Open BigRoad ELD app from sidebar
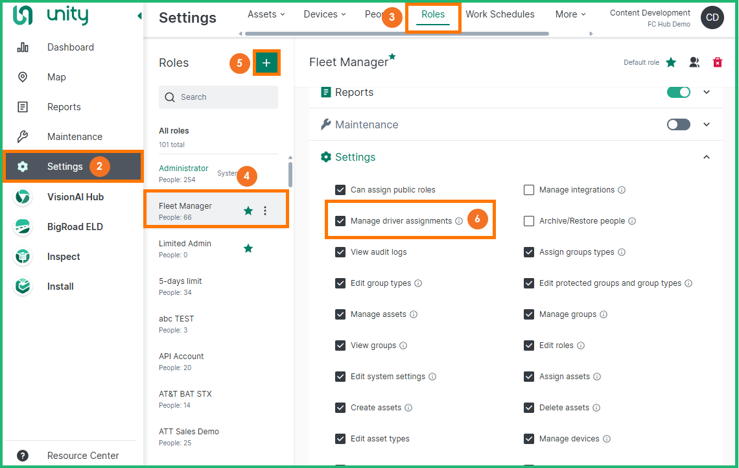The height and width of the screenshot is (468, 739). [75, 227]
